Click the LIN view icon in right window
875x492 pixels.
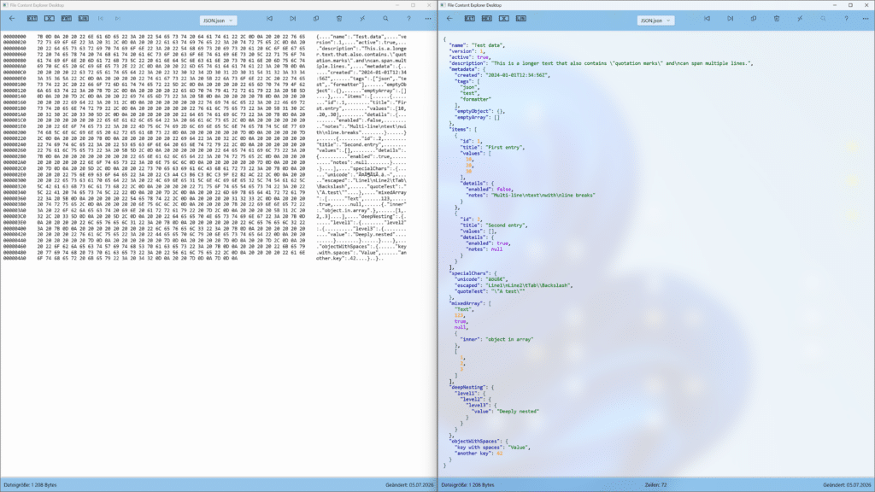[x=520, y=19]
